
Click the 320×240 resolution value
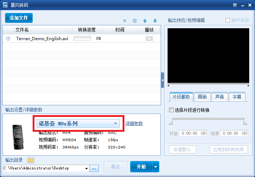click(116, 147)
